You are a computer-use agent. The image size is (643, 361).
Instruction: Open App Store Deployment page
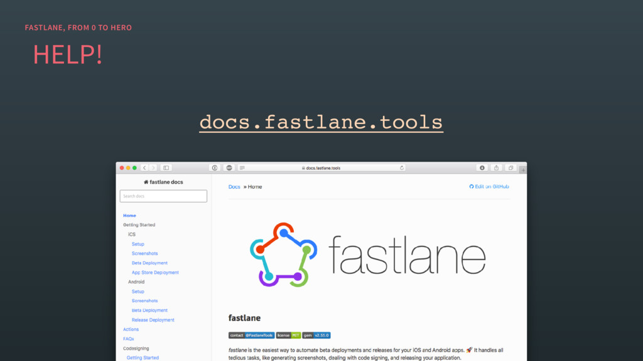pyautogui.click(x=155, y=273)
